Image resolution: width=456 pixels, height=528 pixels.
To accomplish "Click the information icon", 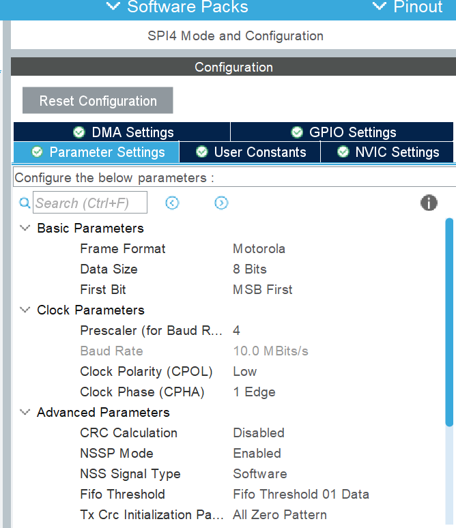I will (x=429, y=203).
